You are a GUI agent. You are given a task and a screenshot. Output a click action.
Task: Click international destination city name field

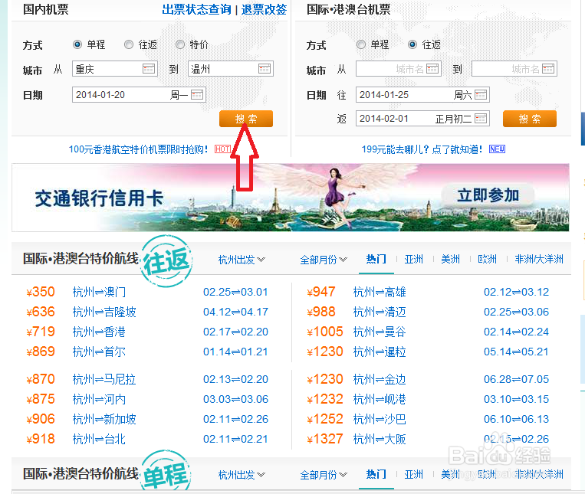(x=514, y=69)
